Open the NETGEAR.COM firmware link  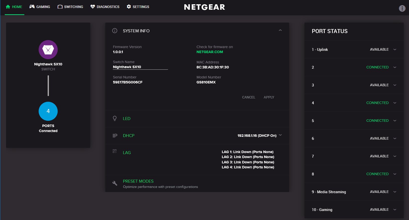[x=210, y=52]
